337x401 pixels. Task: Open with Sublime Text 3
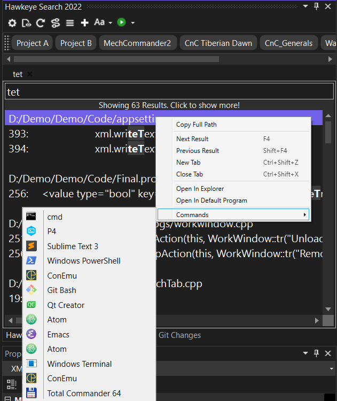point(89,246)
